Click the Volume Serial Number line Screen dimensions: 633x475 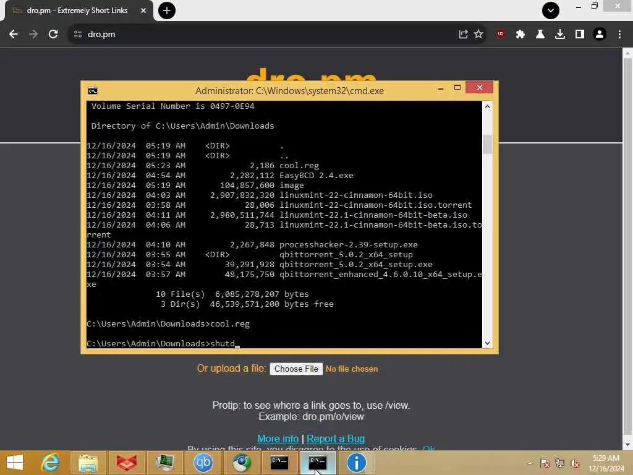point(173,106)
